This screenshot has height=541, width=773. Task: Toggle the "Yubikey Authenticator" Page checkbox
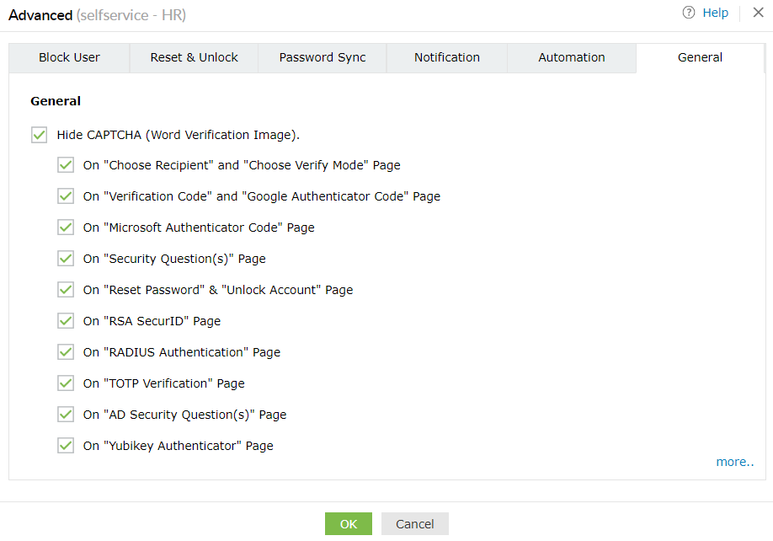click(x=66, y=446)
